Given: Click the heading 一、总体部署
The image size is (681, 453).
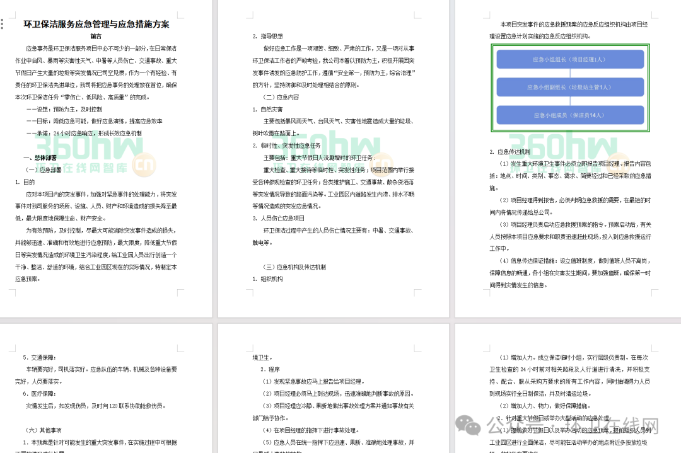Looking at the screenshot, I should point(40,158).
